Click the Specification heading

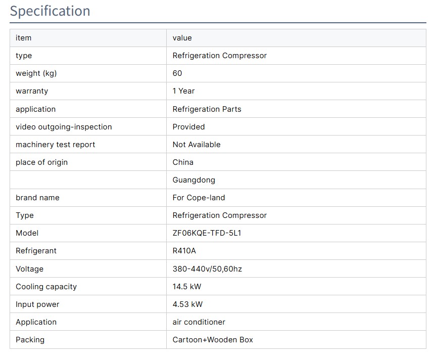point(50,11)
